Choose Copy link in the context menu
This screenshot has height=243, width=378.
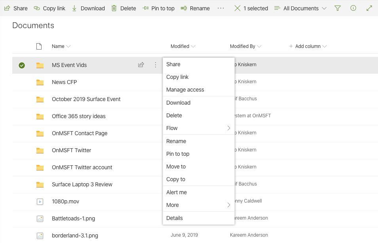(199, 77)
